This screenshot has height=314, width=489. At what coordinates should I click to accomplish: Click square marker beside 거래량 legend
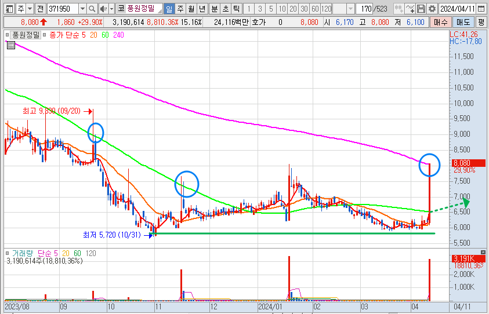click(x=7, y=253)
